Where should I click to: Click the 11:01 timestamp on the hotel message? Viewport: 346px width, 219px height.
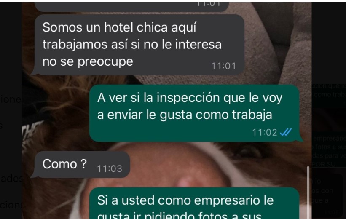tap(223, 66)
